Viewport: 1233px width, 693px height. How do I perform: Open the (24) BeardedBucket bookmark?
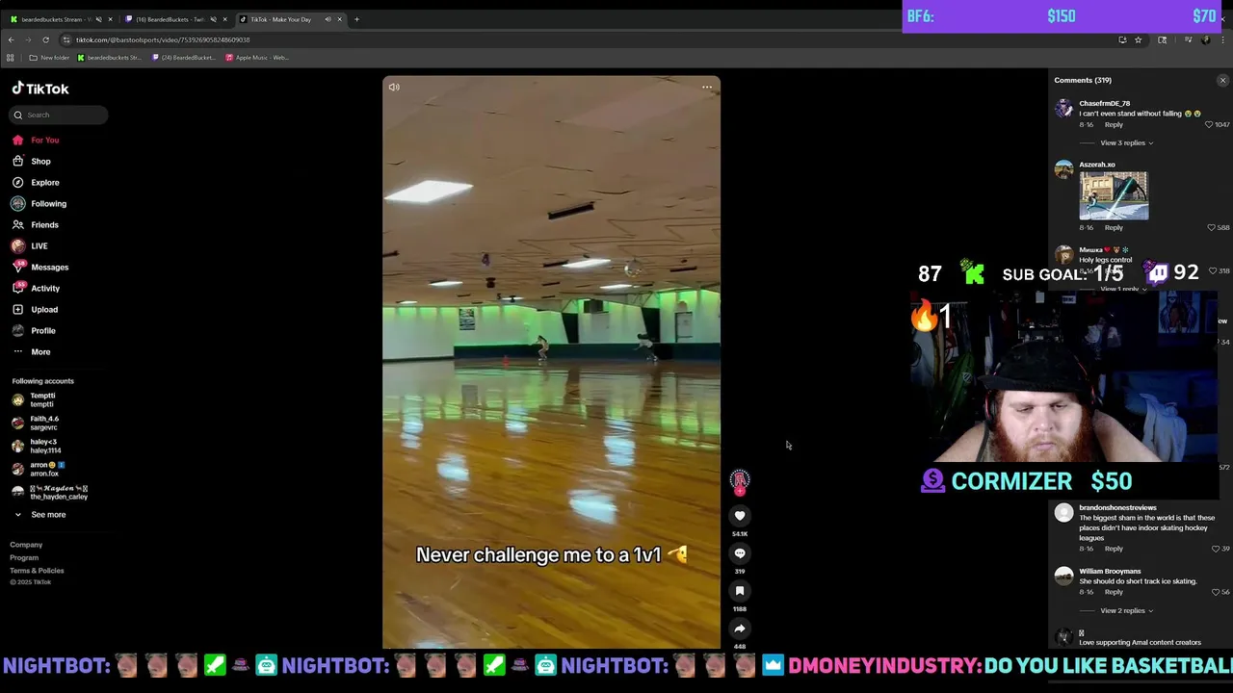(182, 58)
